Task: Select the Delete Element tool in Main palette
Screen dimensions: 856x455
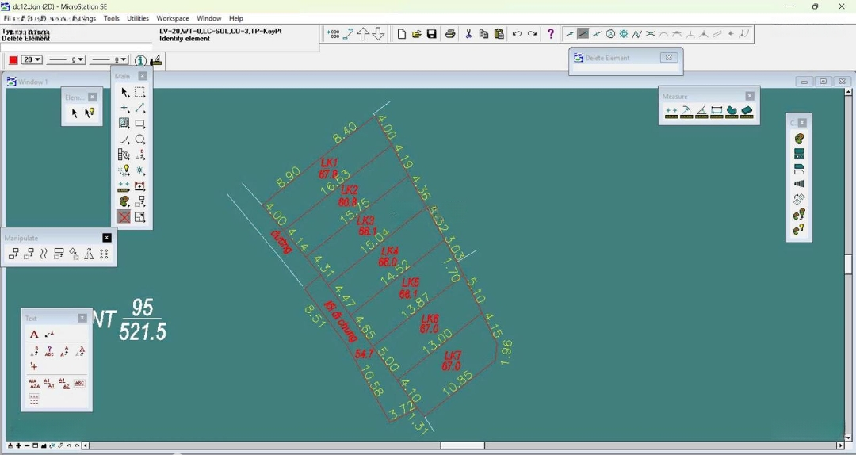Action: point(124,217)
